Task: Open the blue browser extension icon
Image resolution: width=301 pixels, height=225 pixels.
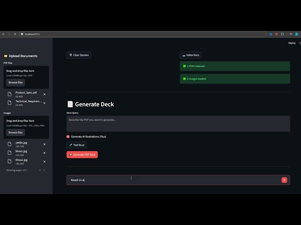Action: tap(271, 34)
